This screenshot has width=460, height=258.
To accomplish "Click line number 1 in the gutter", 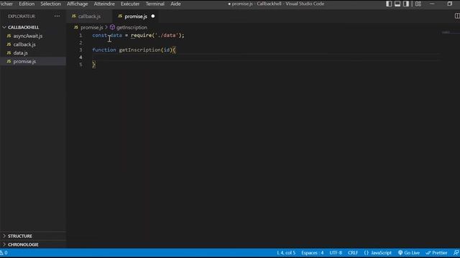I will point(80,35).
